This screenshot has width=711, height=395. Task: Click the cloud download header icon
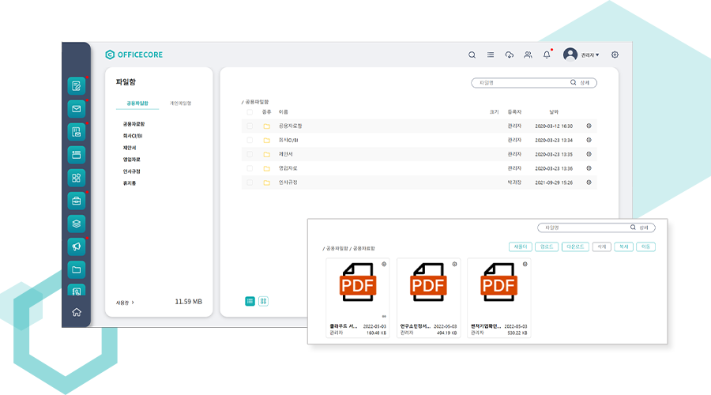tap(510, 55)
